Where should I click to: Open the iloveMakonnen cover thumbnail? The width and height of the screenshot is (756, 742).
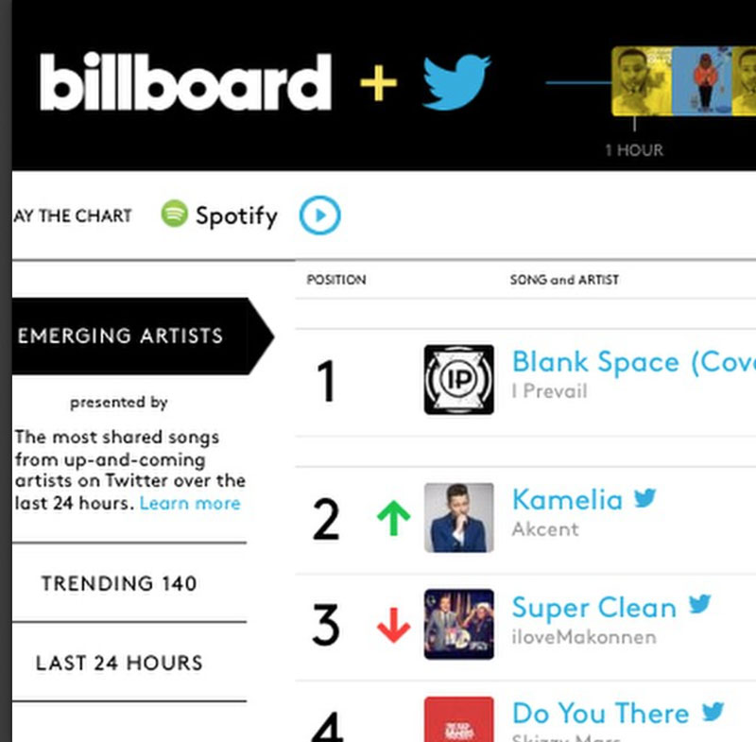[459, 625]
